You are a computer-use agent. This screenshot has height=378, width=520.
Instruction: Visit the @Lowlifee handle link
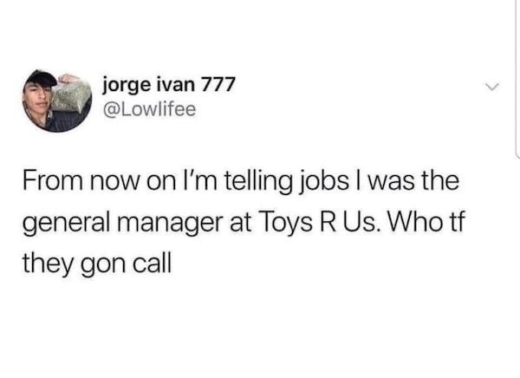pos(150,109)
